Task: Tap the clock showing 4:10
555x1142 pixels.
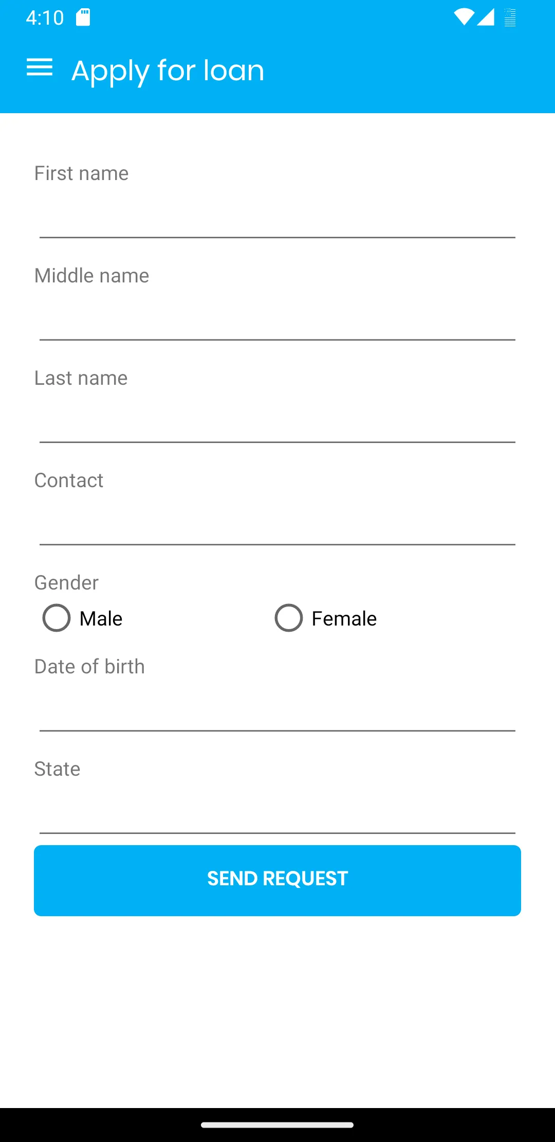Action: coord(45,18)
